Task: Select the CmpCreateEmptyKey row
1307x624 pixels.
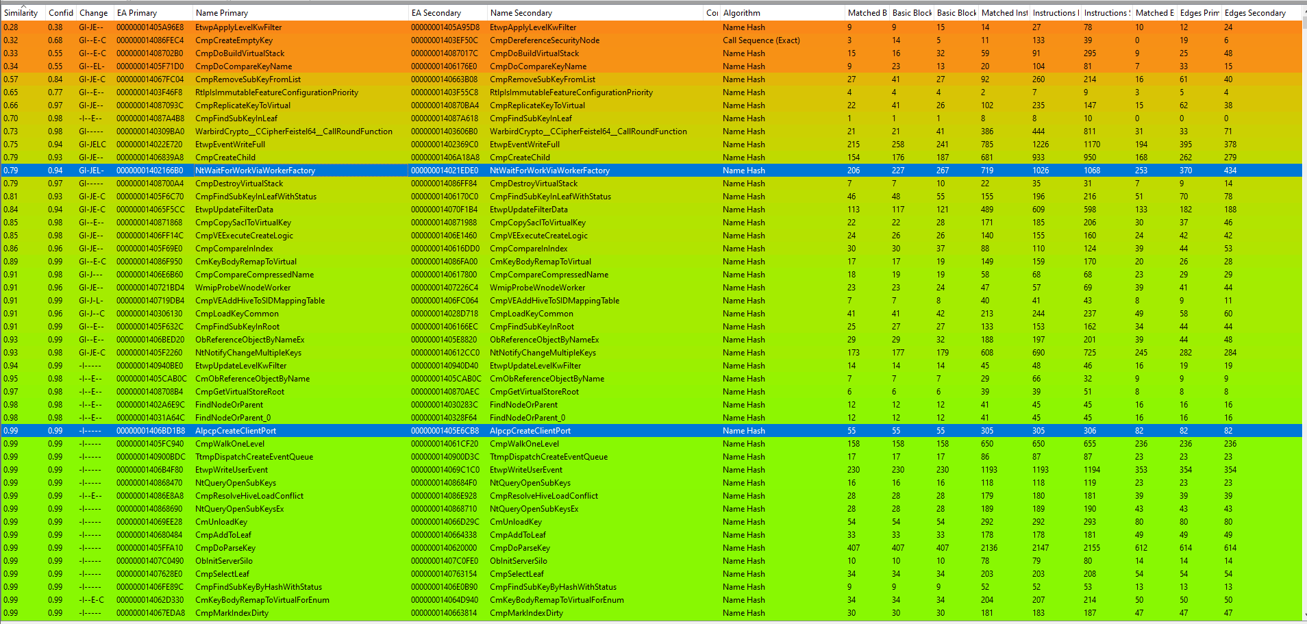Action: tap(234, 40)
